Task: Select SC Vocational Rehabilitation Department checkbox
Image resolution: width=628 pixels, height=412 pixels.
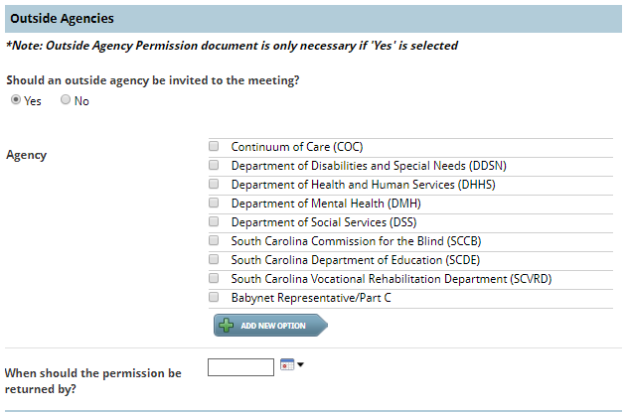Action: pyautogui.click(x=214, y=278)
